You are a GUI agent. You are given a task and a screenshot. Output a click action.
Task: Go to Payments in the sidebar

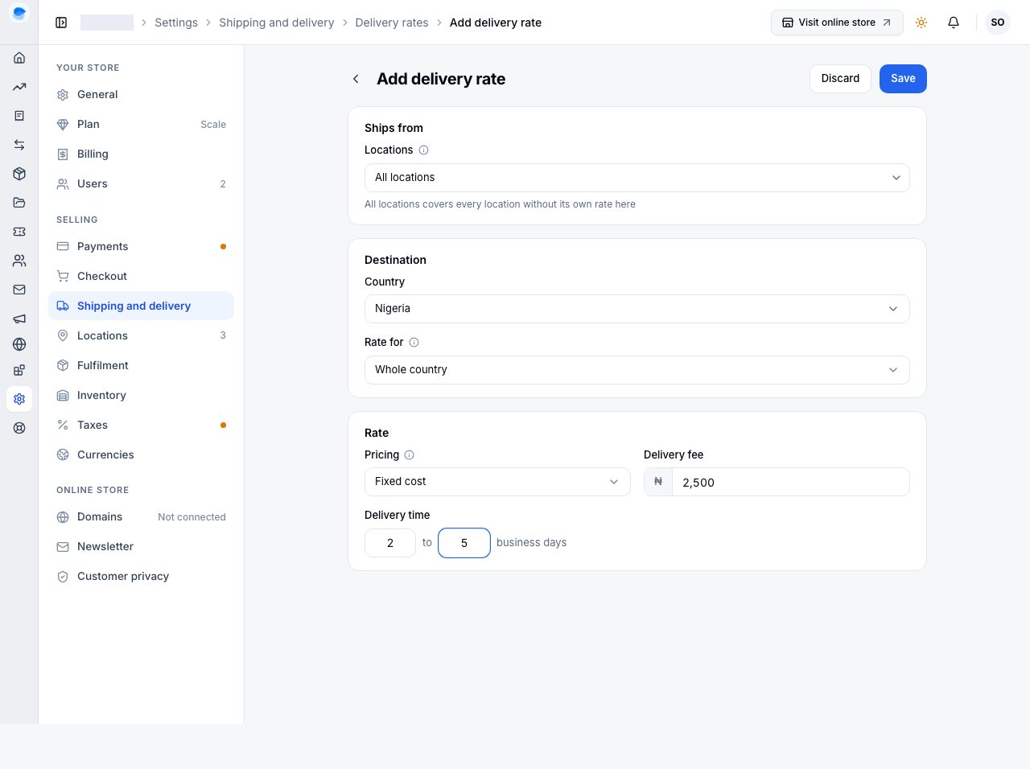(142, 246)
